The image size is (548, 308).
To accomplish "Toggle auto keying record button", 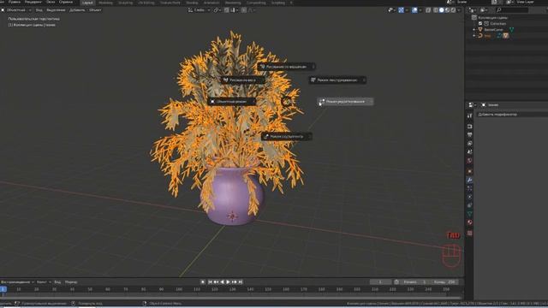I will coord(203,281).
